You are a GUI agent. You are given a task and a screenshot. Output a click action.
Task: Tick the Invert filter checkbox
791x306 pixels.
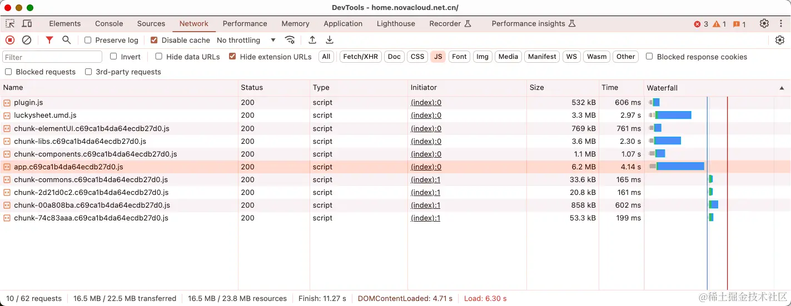(113, 56)
